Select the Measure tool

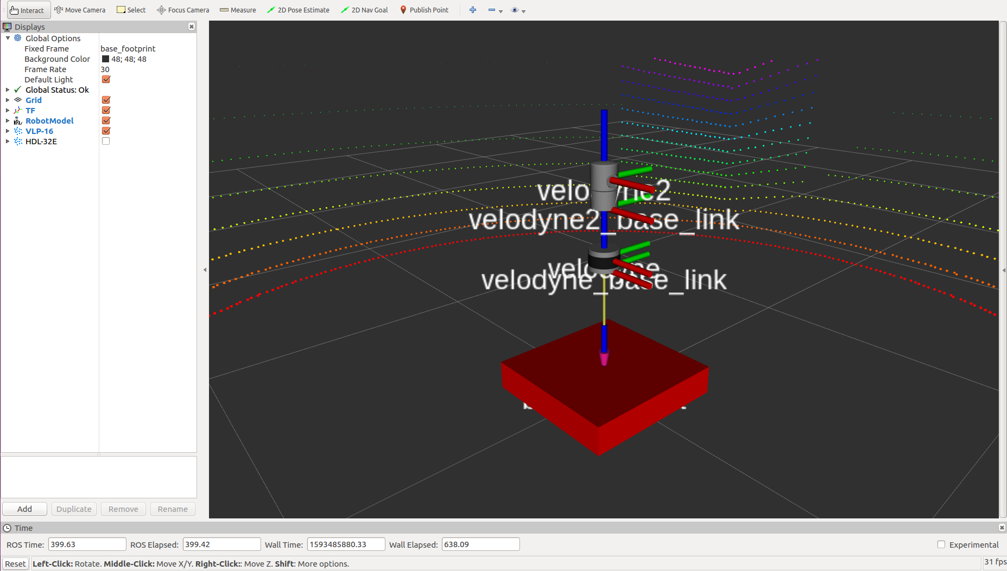point(238,10)
